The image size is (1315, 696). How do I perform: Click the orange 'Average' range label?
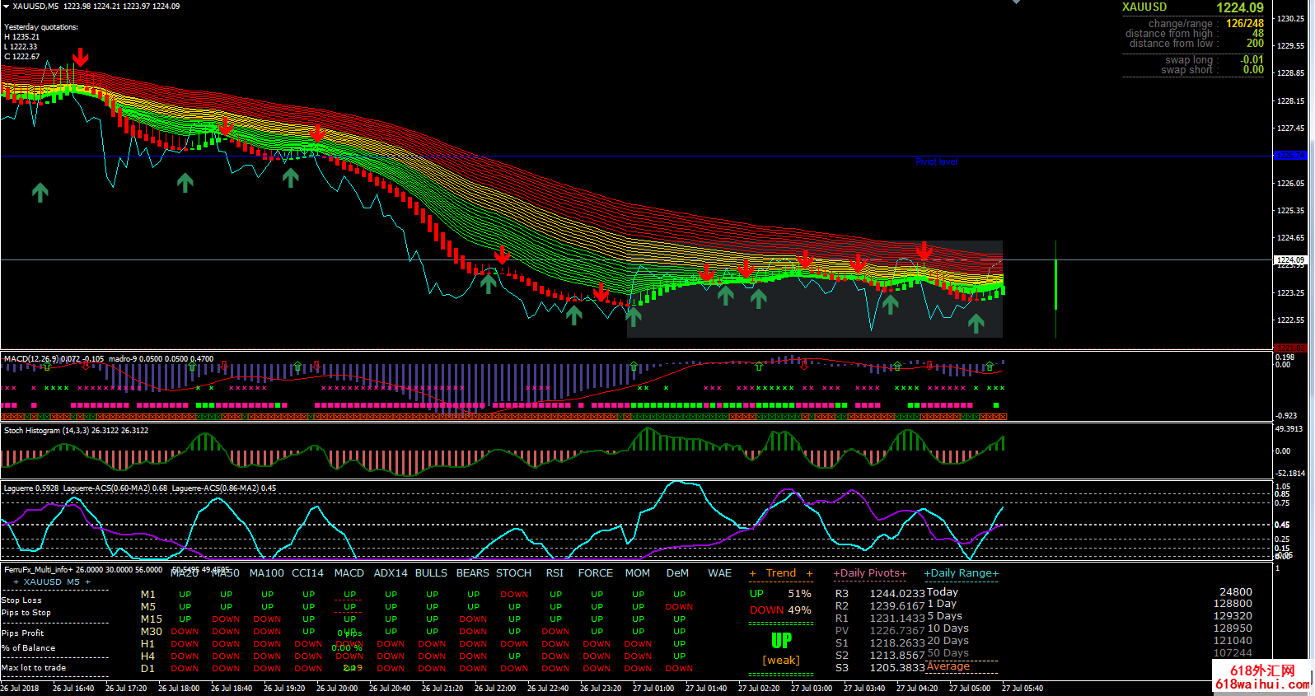click(x=948, y=666)
